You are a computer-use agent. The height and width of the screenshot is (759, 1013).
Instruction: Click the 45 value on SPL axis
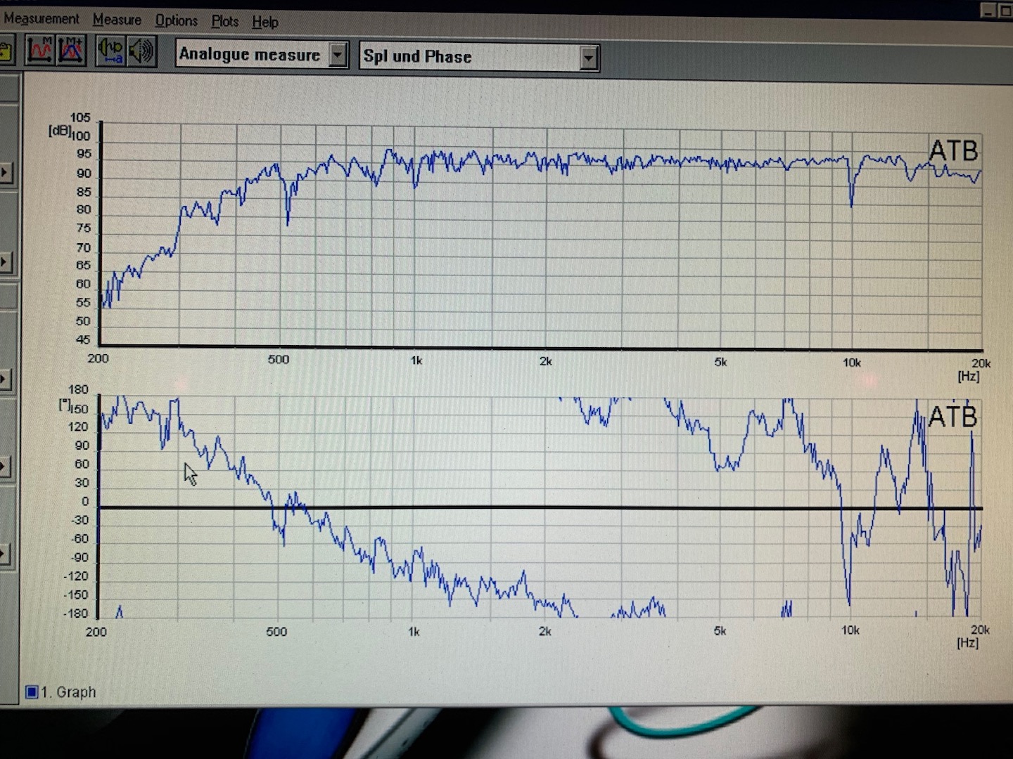pyautogui.click(x=83, y=339)
